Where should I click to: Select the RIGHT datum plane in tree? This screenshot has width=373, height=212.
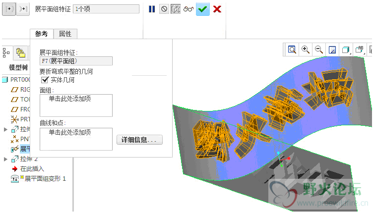coord(20,90)
